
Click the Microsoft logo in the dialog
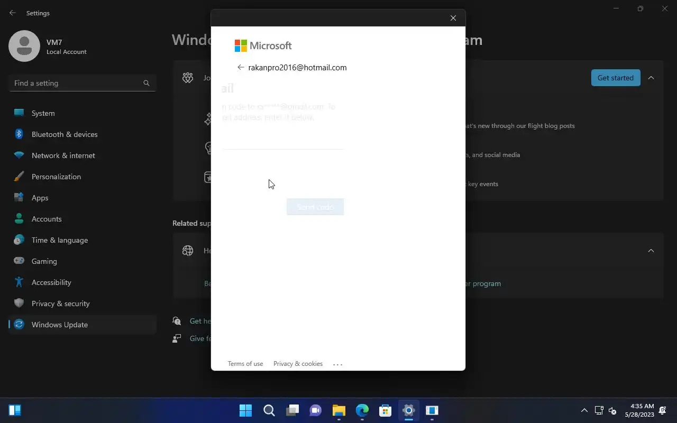263,45
